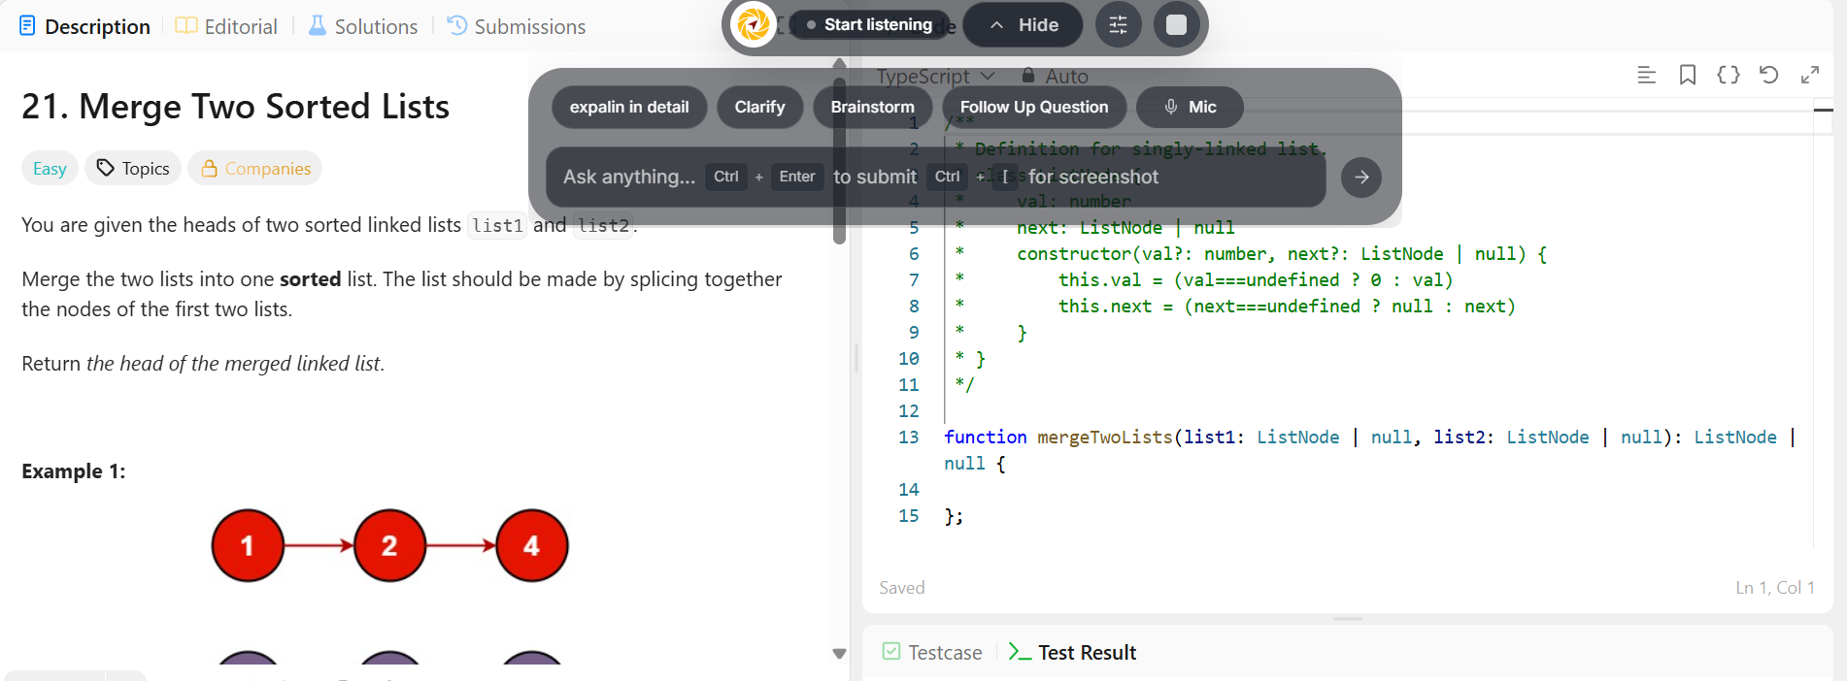Image resolution: width=1847 pixels, height=681 pixels.
Task: Click the Easy difficulty tag
Action: click(x=50, y=169)
